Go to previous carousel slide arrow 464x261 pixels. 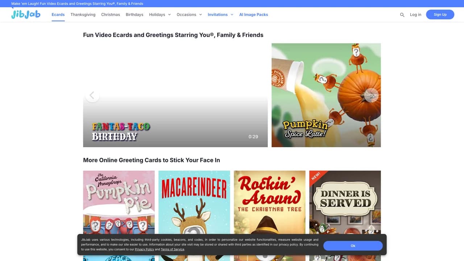pos(92,95)
